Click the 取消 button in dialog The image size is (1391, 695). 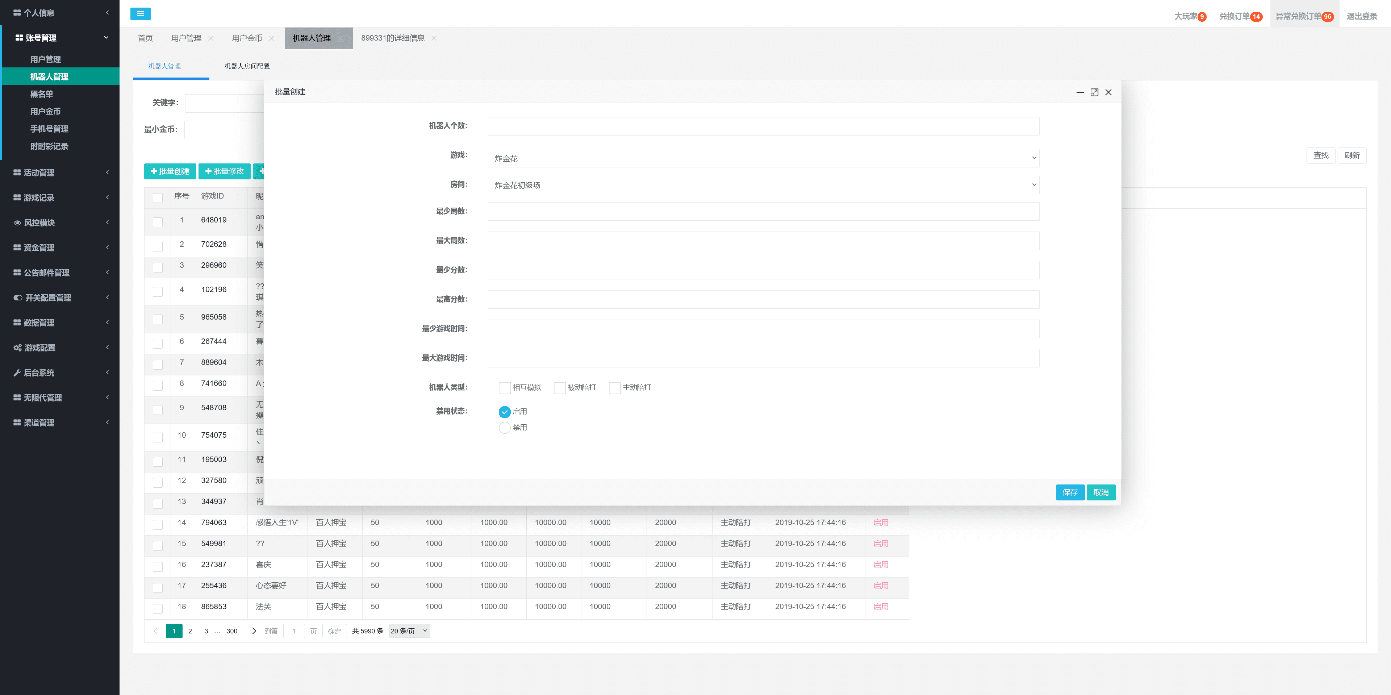pyautogui.click(x=1100, y=492)
